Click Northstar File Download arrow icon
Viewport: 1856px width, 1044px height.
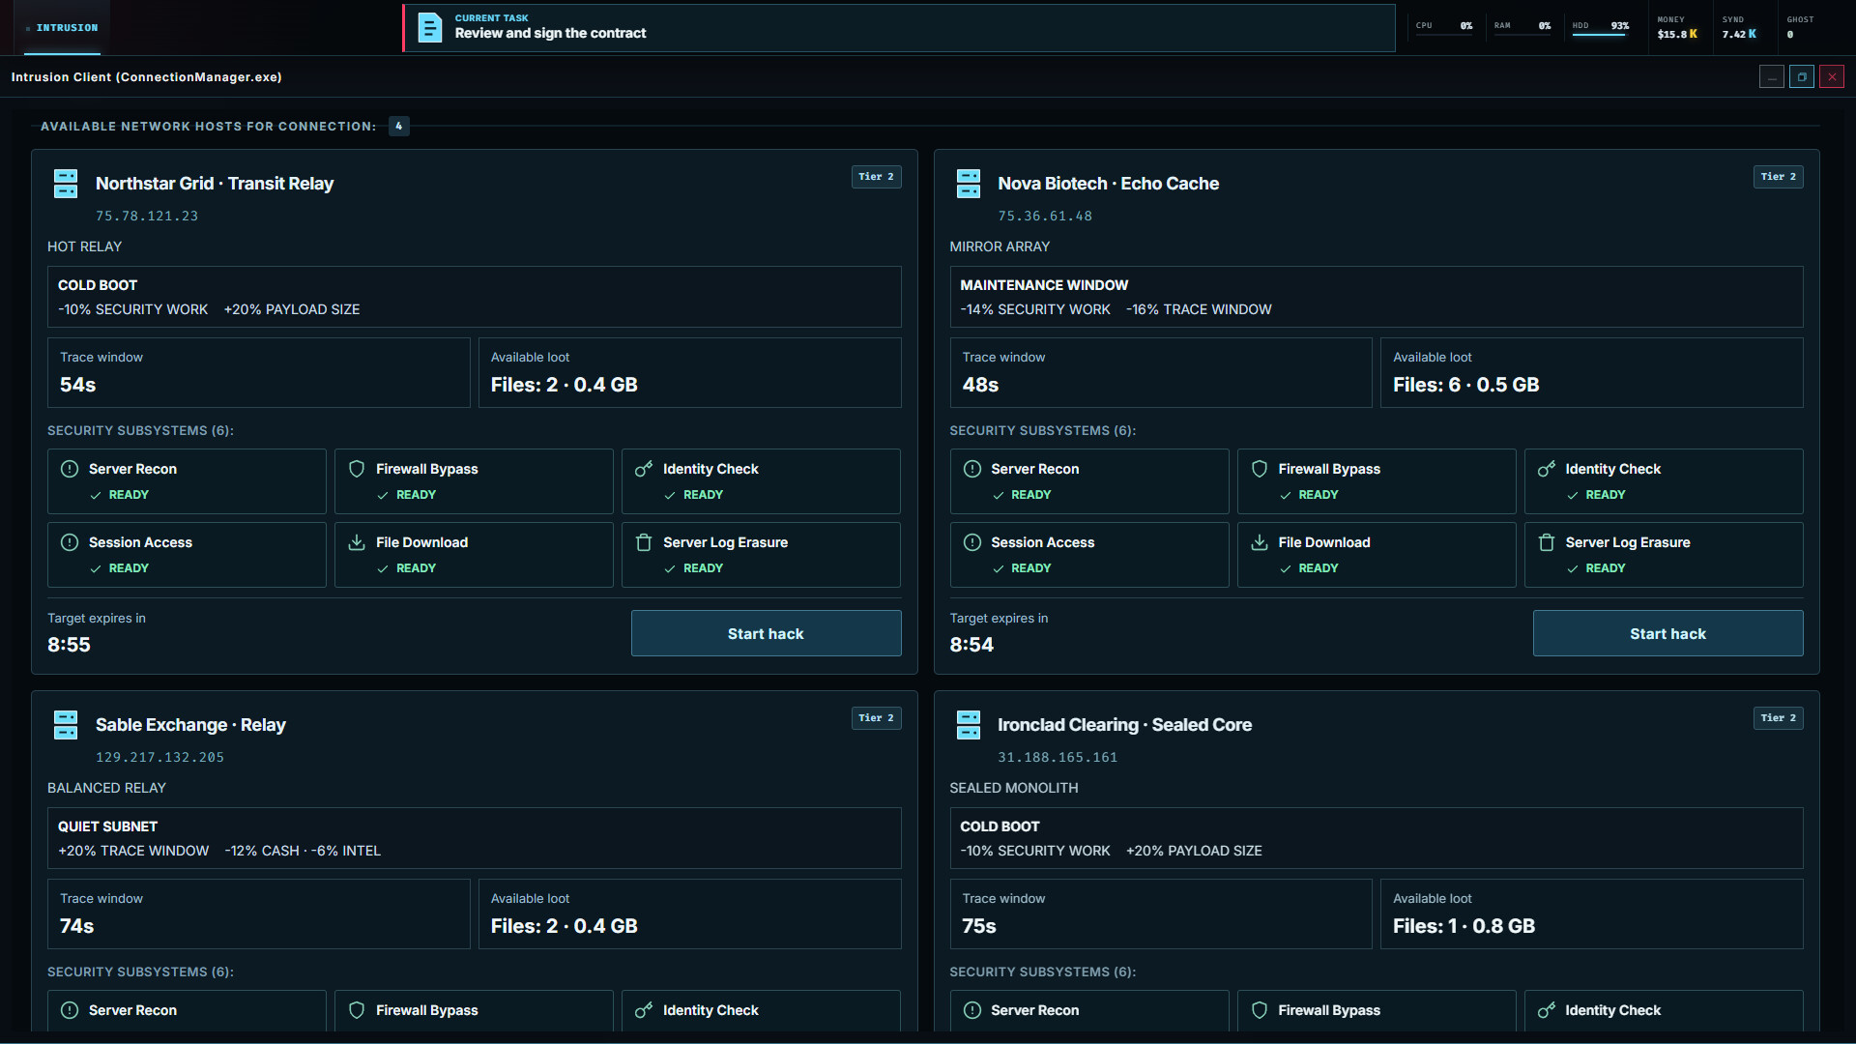(x=357, y=542)
